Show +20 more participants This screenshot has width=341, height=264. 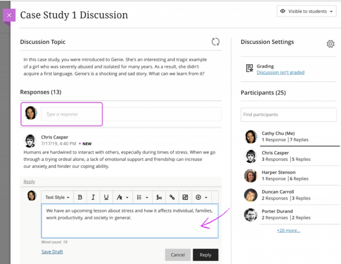coord(288,230)
